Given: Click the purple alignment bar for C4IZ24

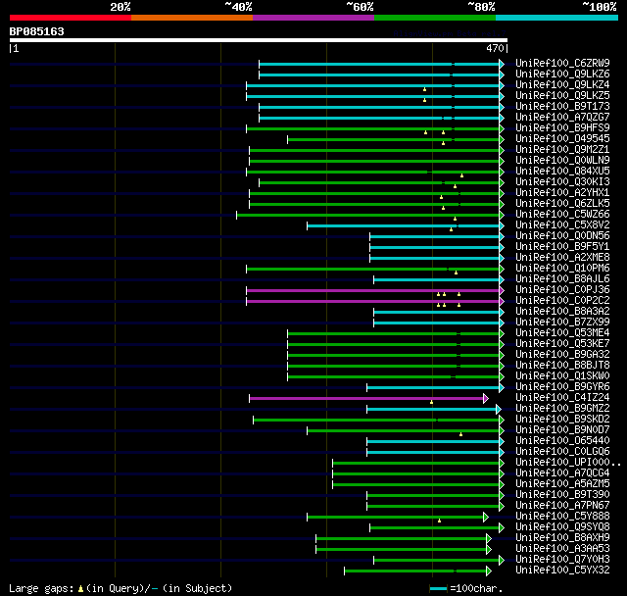Looking at the screenshot, I should pyautogui.click(x=366, y=398).
